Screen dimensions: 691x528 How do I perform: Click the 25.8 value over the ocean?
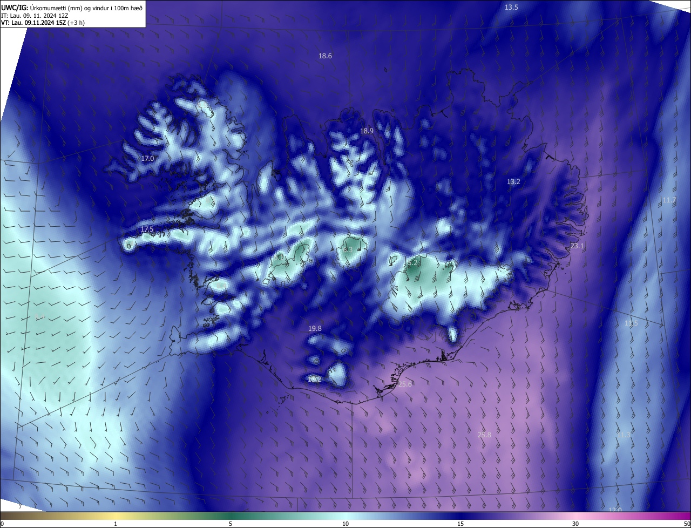(485, 435)
